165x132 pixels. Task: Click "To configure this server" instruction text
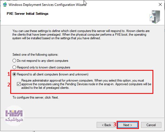click(36, 97)
